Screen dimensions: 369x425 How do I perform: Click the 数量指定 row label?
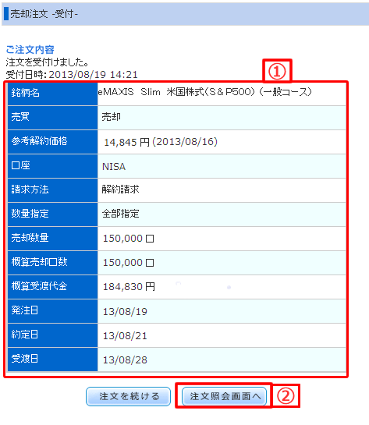[x=30, y=214]
